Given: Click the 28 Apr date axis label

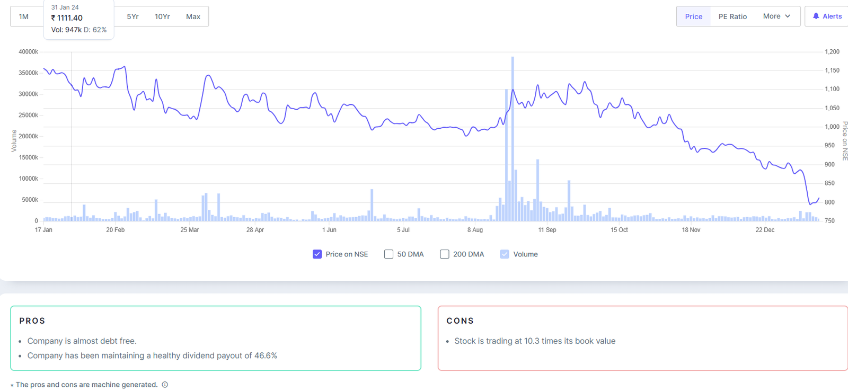Looking at the screenshot, I should [255, 230].
